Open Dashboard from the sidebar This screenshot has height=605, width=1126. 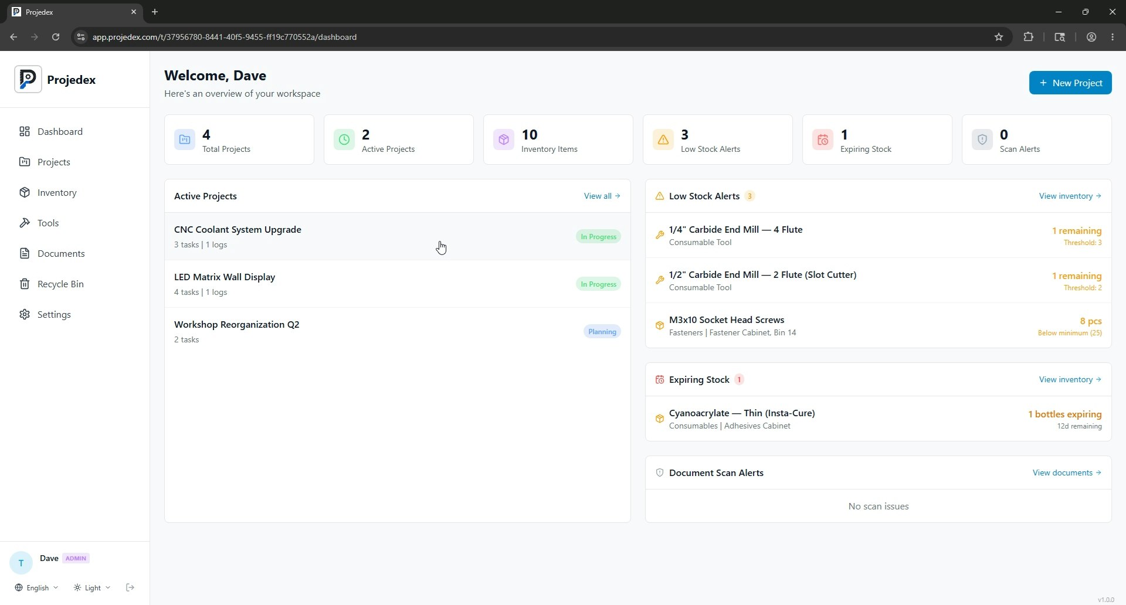pos(74,131)
